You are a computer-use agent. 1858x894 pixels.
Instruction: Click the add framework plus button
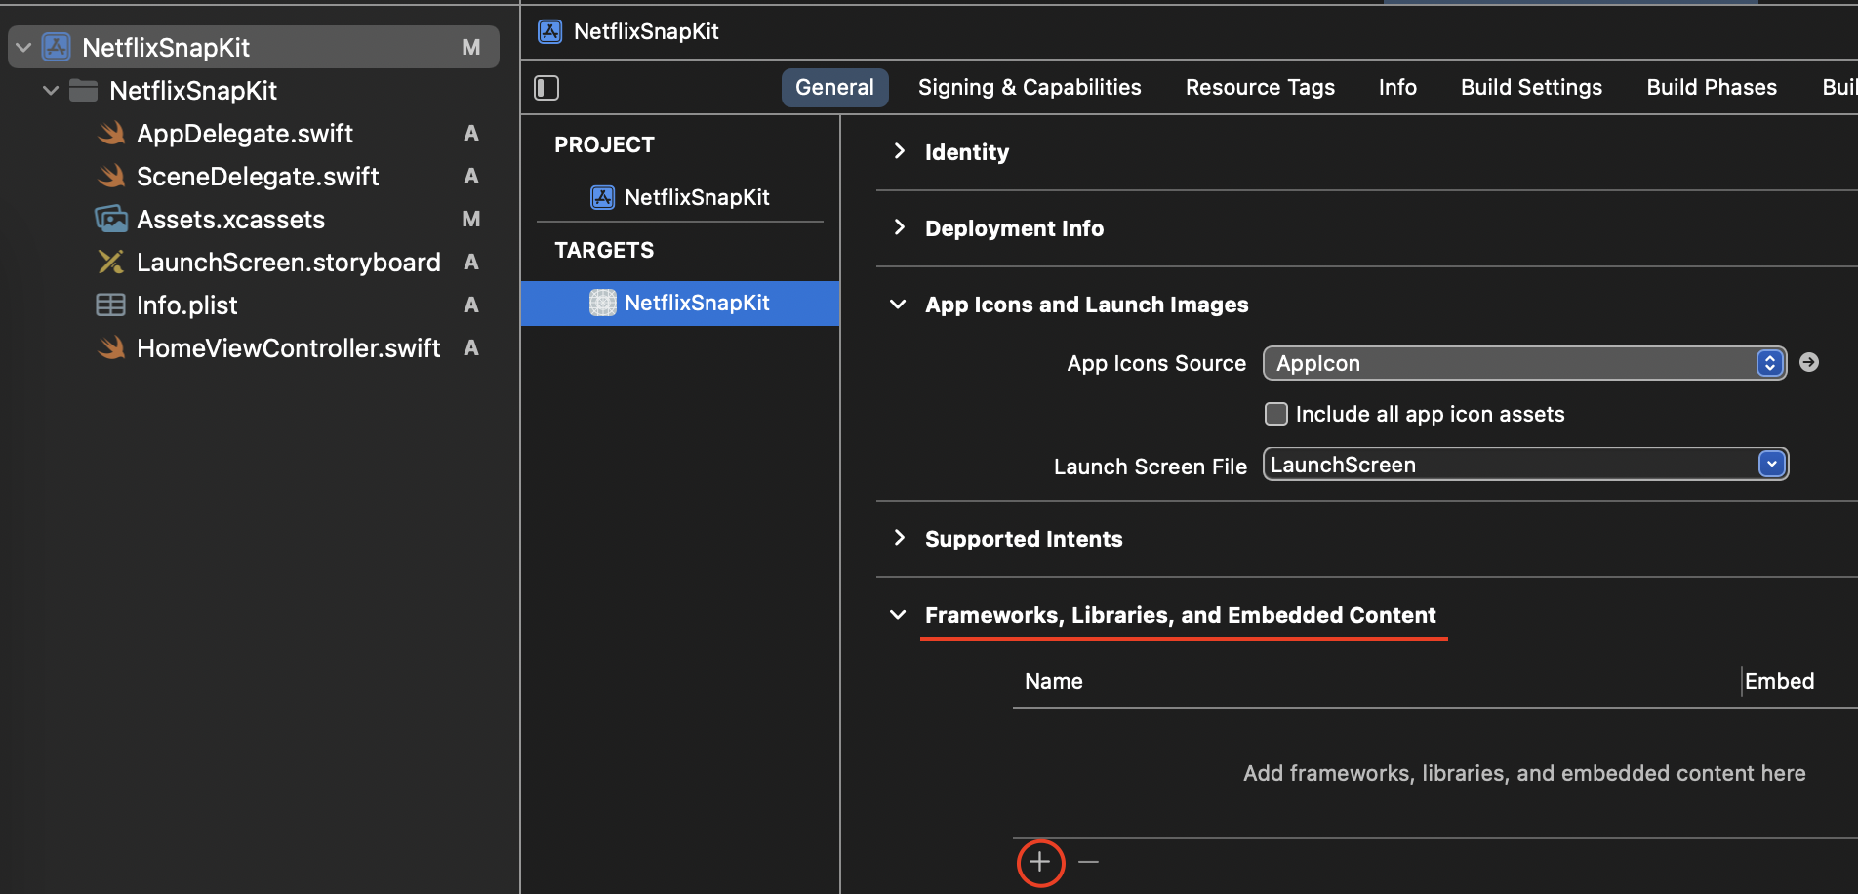1040,863
